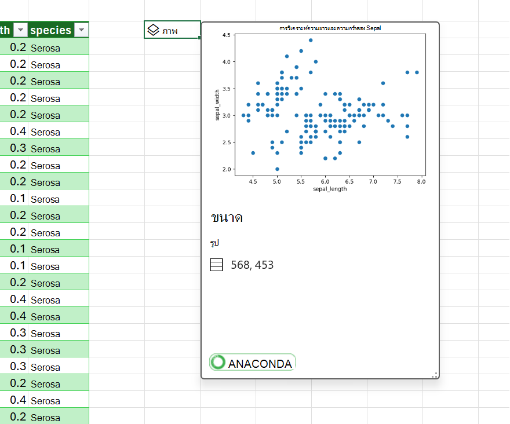Click the sepal_width axis label
510x424 pixels.
point(217,105)
